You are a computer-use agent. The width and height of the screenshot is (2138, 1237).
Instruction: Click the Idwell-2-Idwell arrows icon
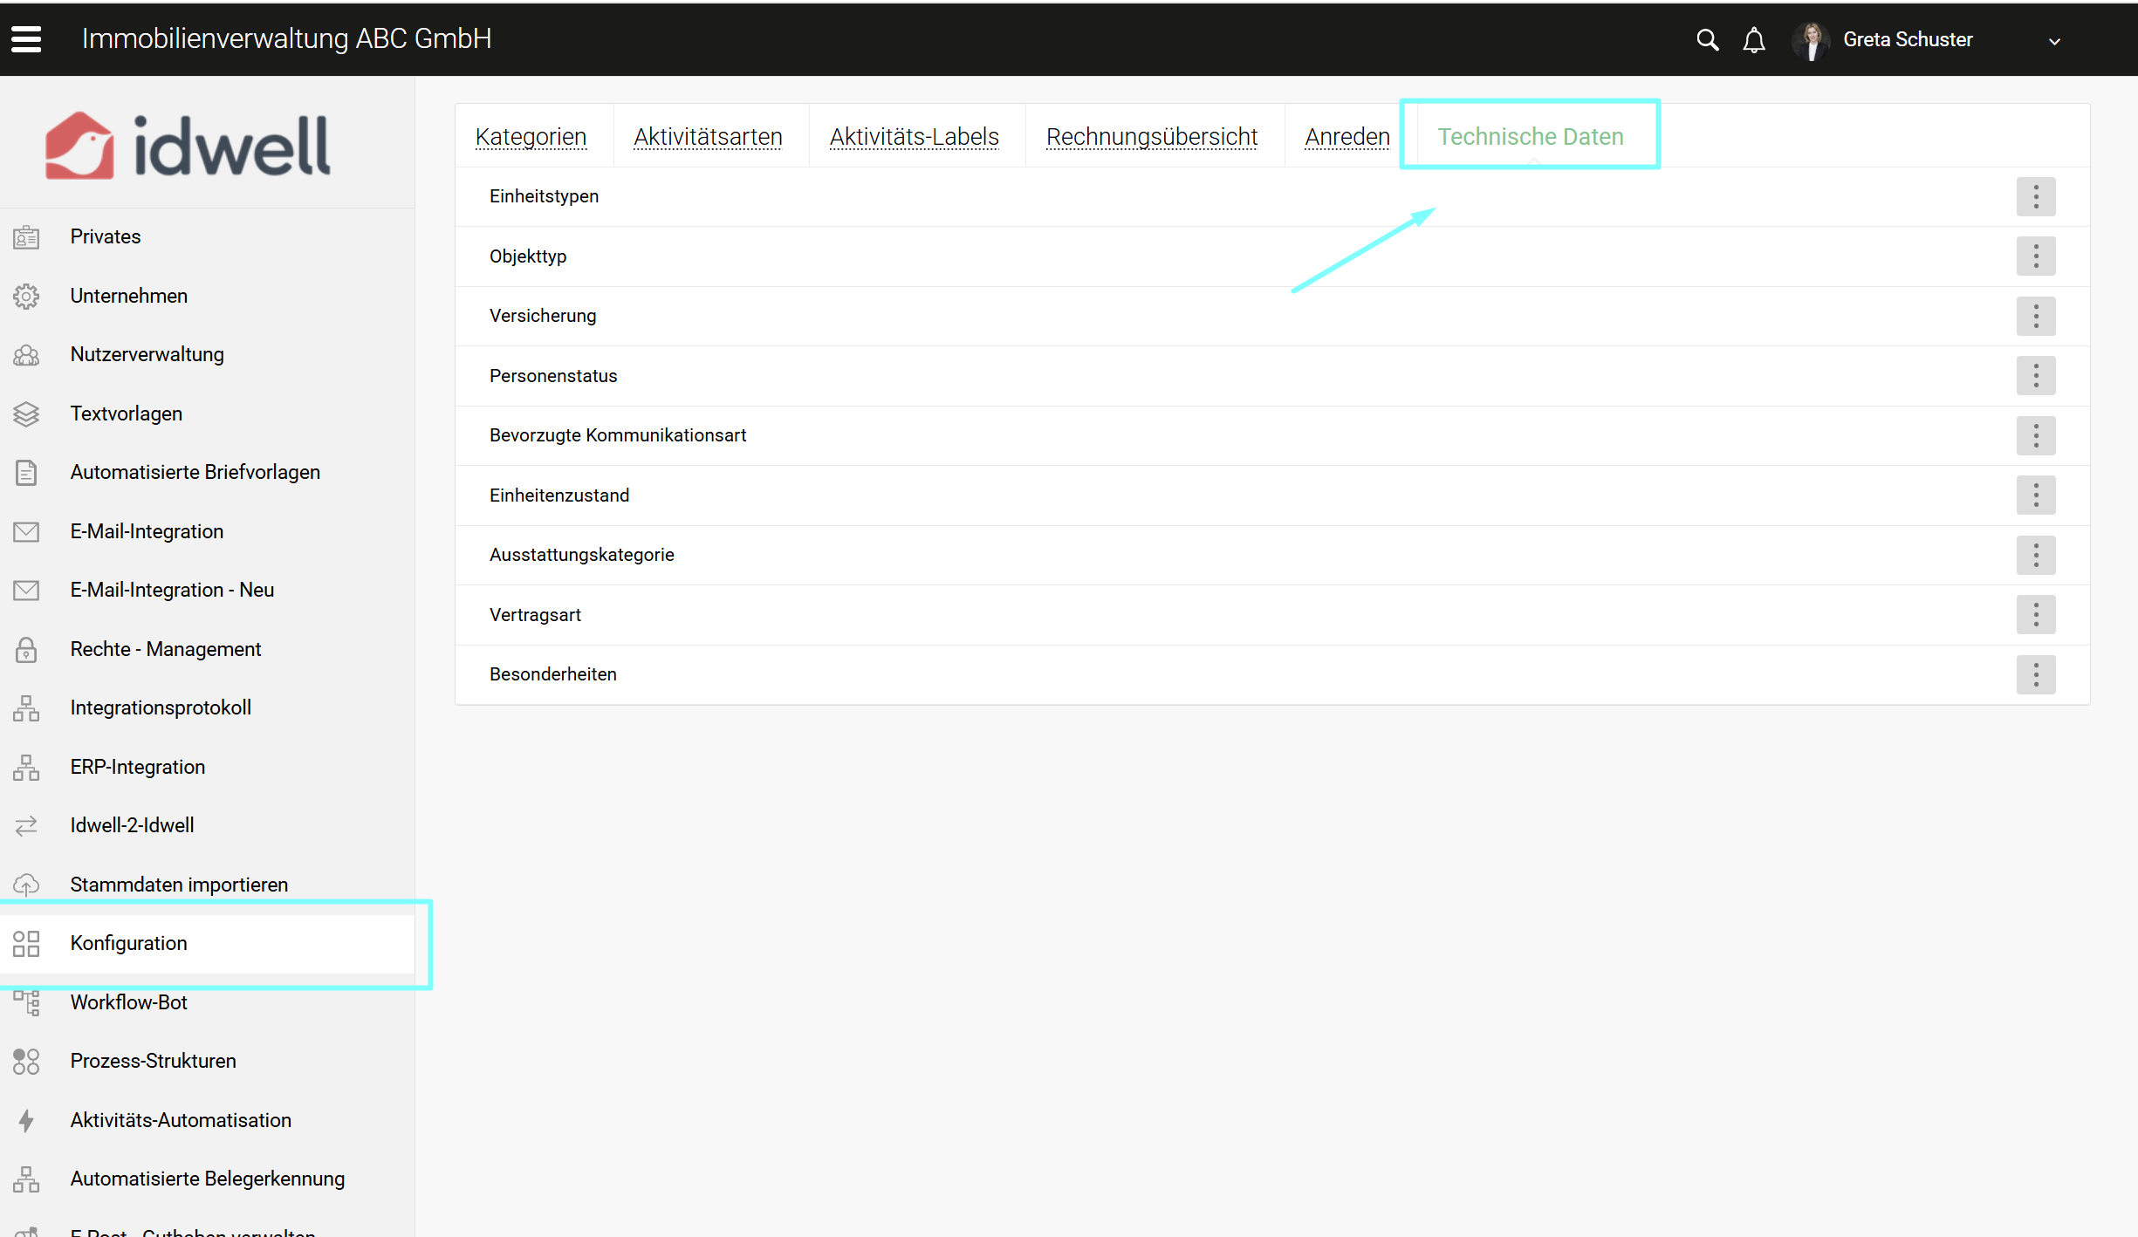pyautogui.click(x=26, y=825)
